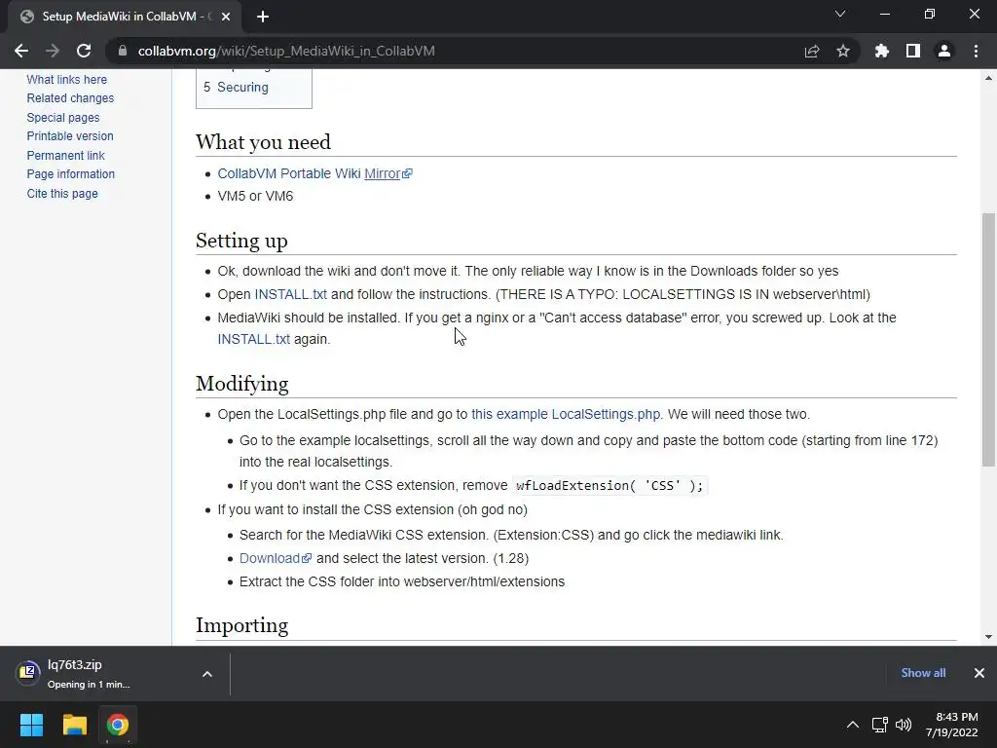
Task: View site information via lock icon
Action: [x=123, y=51]
